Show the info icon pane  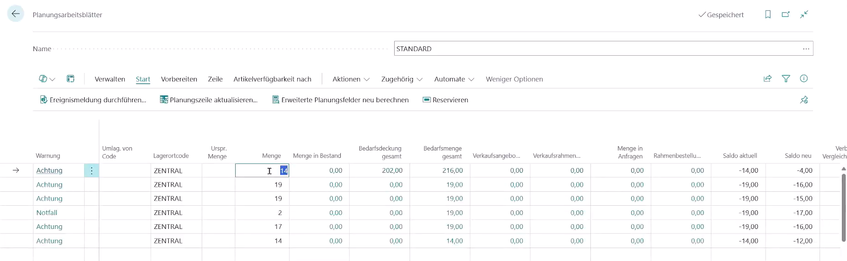point(804,79)
